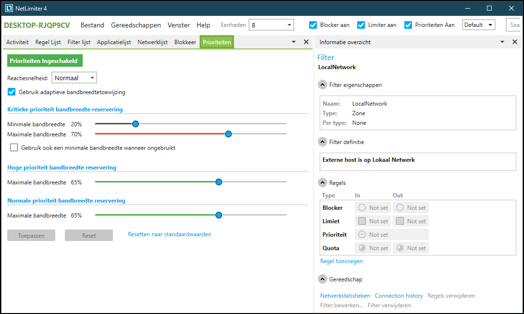
Task: Maximize the NetLimiter window
Action: (489, 8)
